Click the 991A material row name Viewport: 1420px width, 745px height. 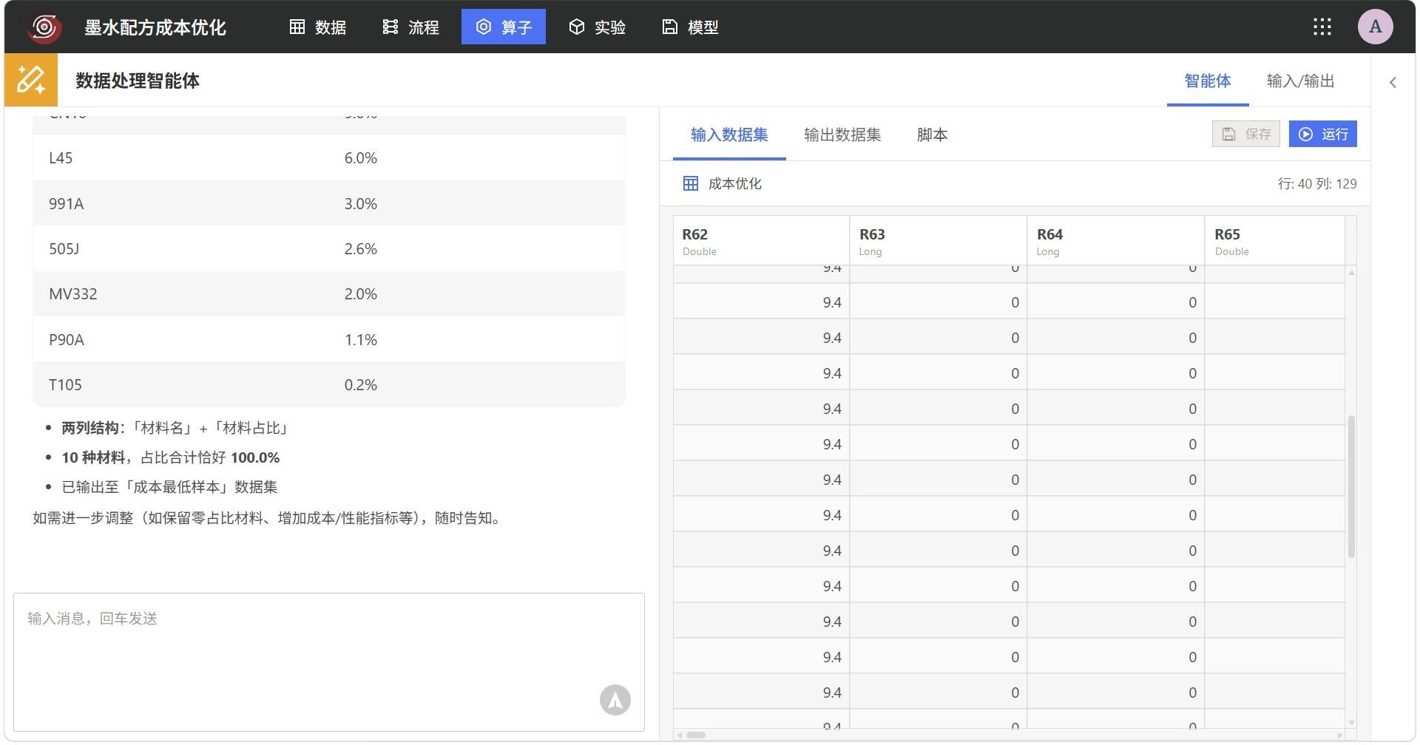coord(67,204)
